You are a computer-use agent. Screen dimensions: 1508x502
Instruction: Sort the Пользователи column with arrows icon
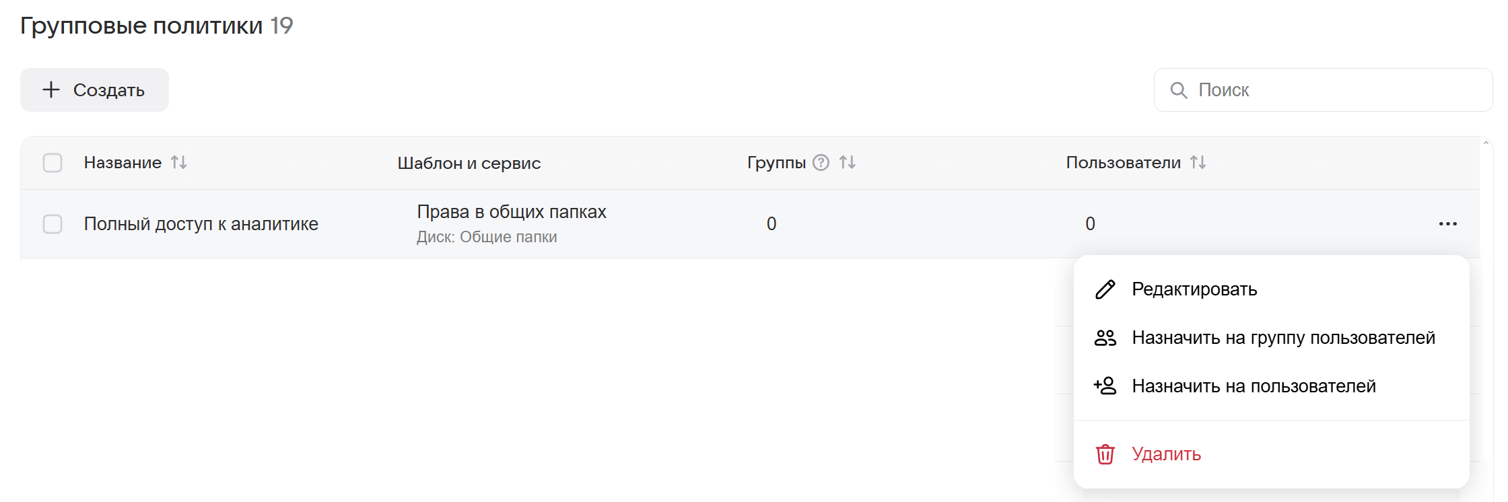tap(1198, 163)
